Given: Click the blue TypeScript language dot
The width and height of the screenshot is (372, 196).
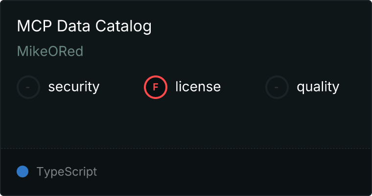Looking at the screenshot, I should [23, 171].
